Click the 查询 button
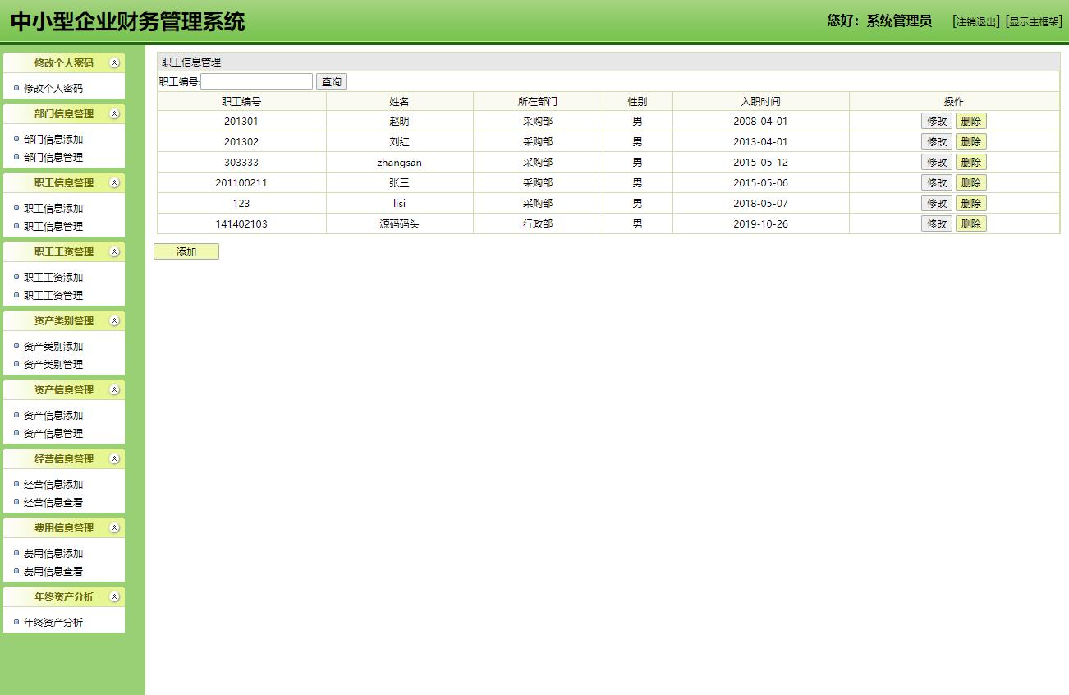Image resolution: width=1069 pixels, height=695 pixels. coord(331,81)
